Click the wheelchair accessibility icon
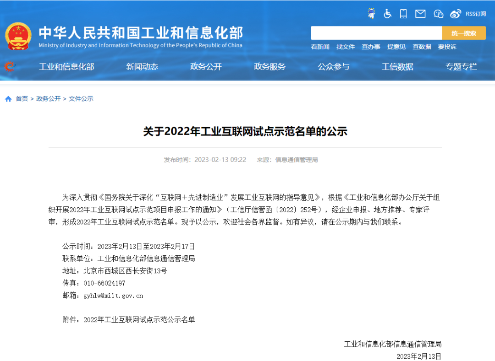This screenshot has width=495, height=361. coord(387,14)
